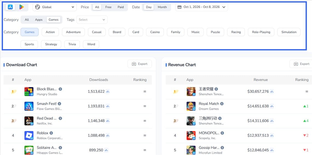Open the Block Blast app icon

pyautogui.click(x=29, y=91)
